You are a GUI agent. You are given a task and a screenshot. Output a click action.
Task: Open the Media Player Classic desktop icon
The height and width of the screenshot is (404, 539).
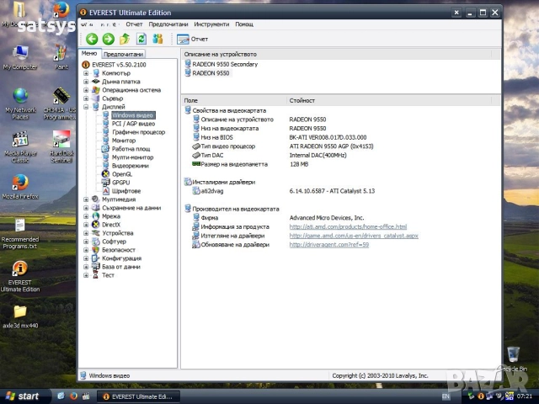[20, 143]
